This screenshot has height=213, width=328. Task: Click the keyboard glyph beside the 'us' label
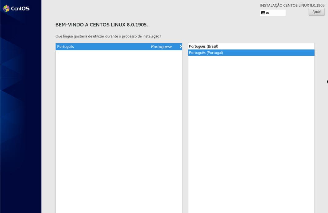tap(263, 13)
